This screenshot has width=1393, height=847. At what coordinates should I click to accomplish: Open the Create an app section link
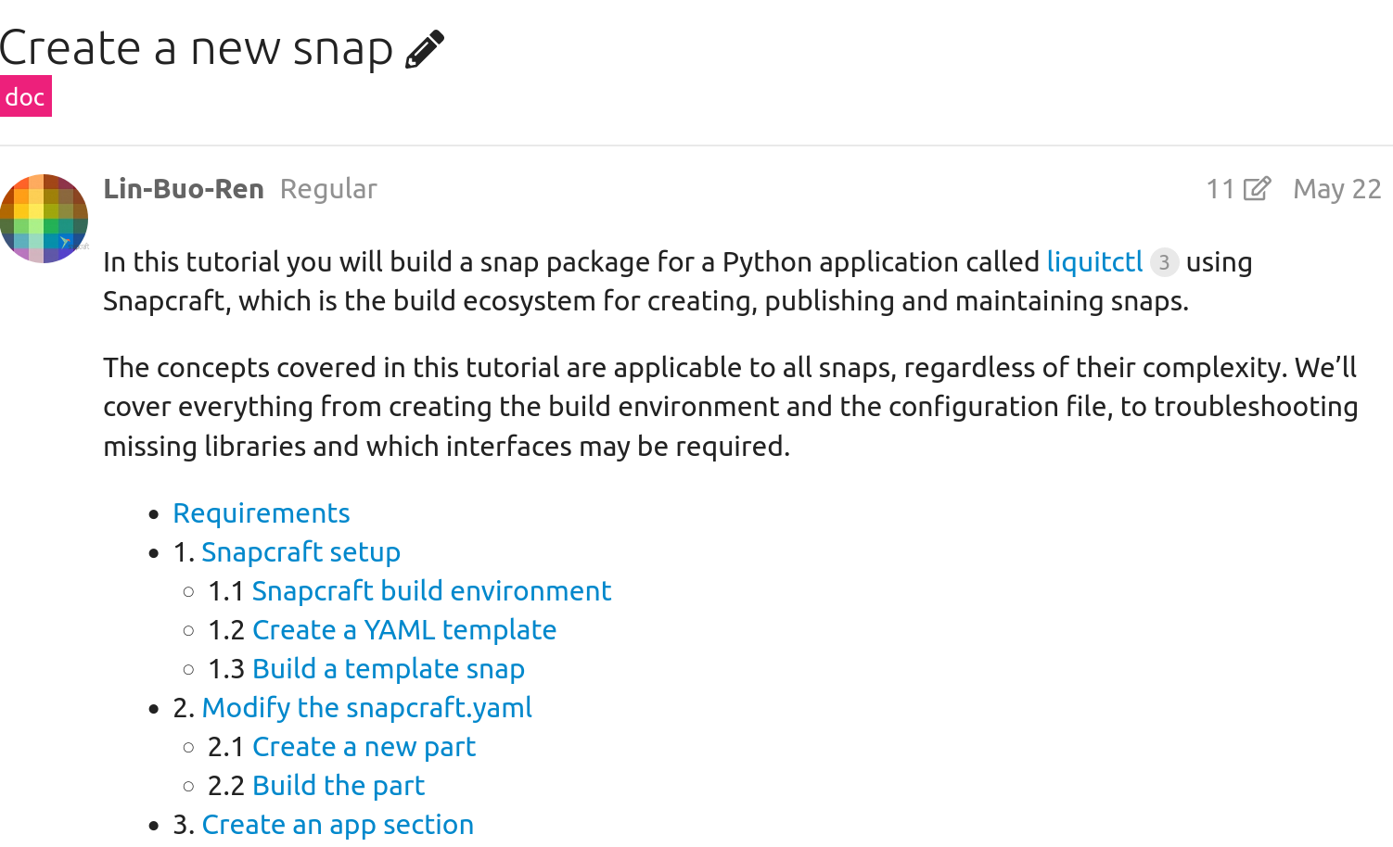338,825
